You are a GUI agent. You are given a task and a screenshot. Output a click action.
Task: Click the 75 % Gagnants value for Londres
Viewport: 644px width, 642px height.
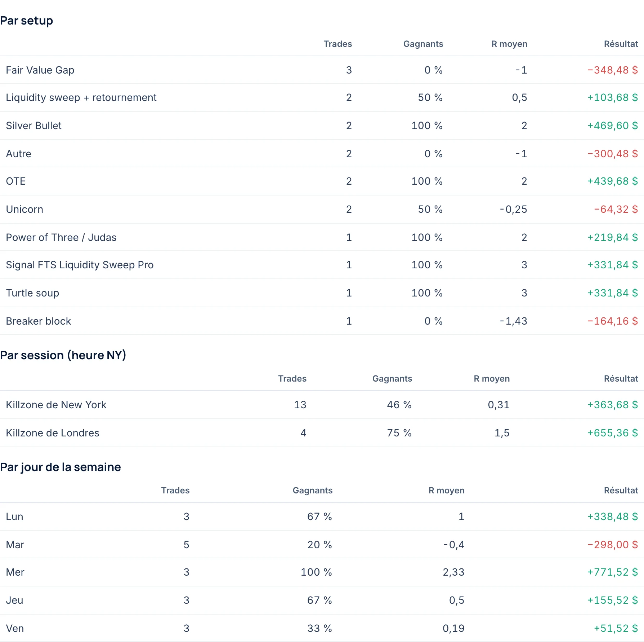399,433
